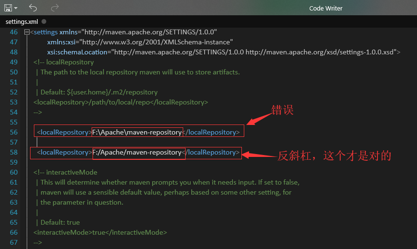
Task: Click the path F:/Apache/maven-repository on line 58
Action: click(137, 152)
